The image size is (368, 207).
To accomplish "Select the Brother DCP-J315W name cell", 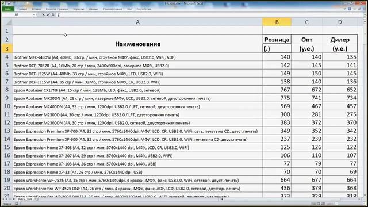I will click(x=137, y=82).
